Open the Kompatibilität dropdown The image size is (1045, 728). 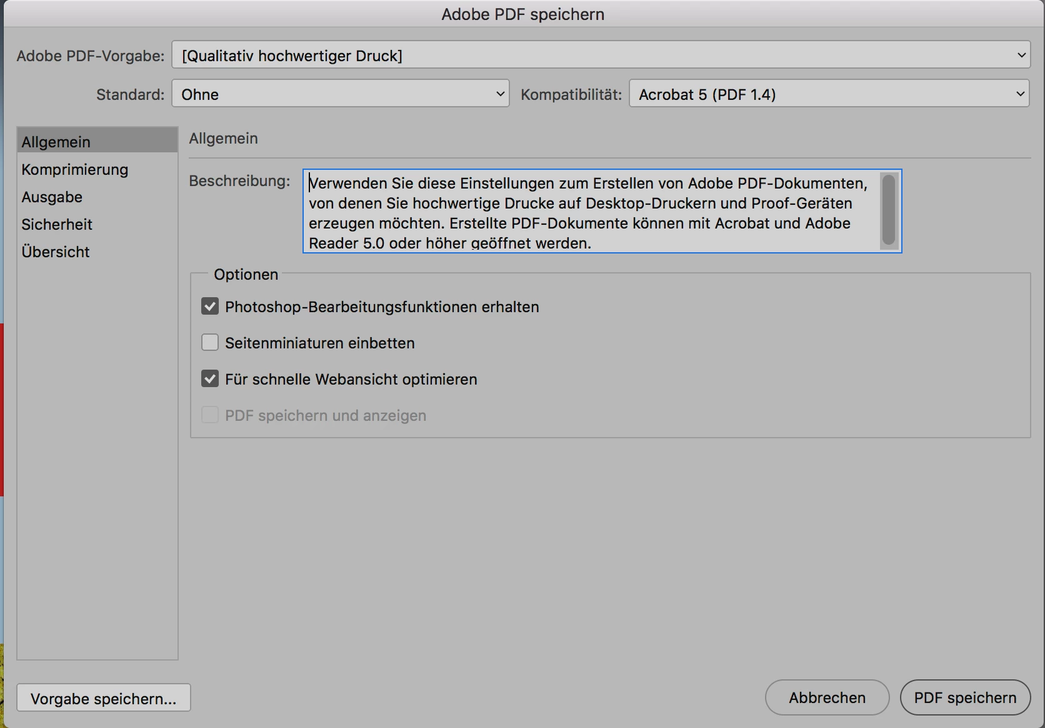coord(829,94)
